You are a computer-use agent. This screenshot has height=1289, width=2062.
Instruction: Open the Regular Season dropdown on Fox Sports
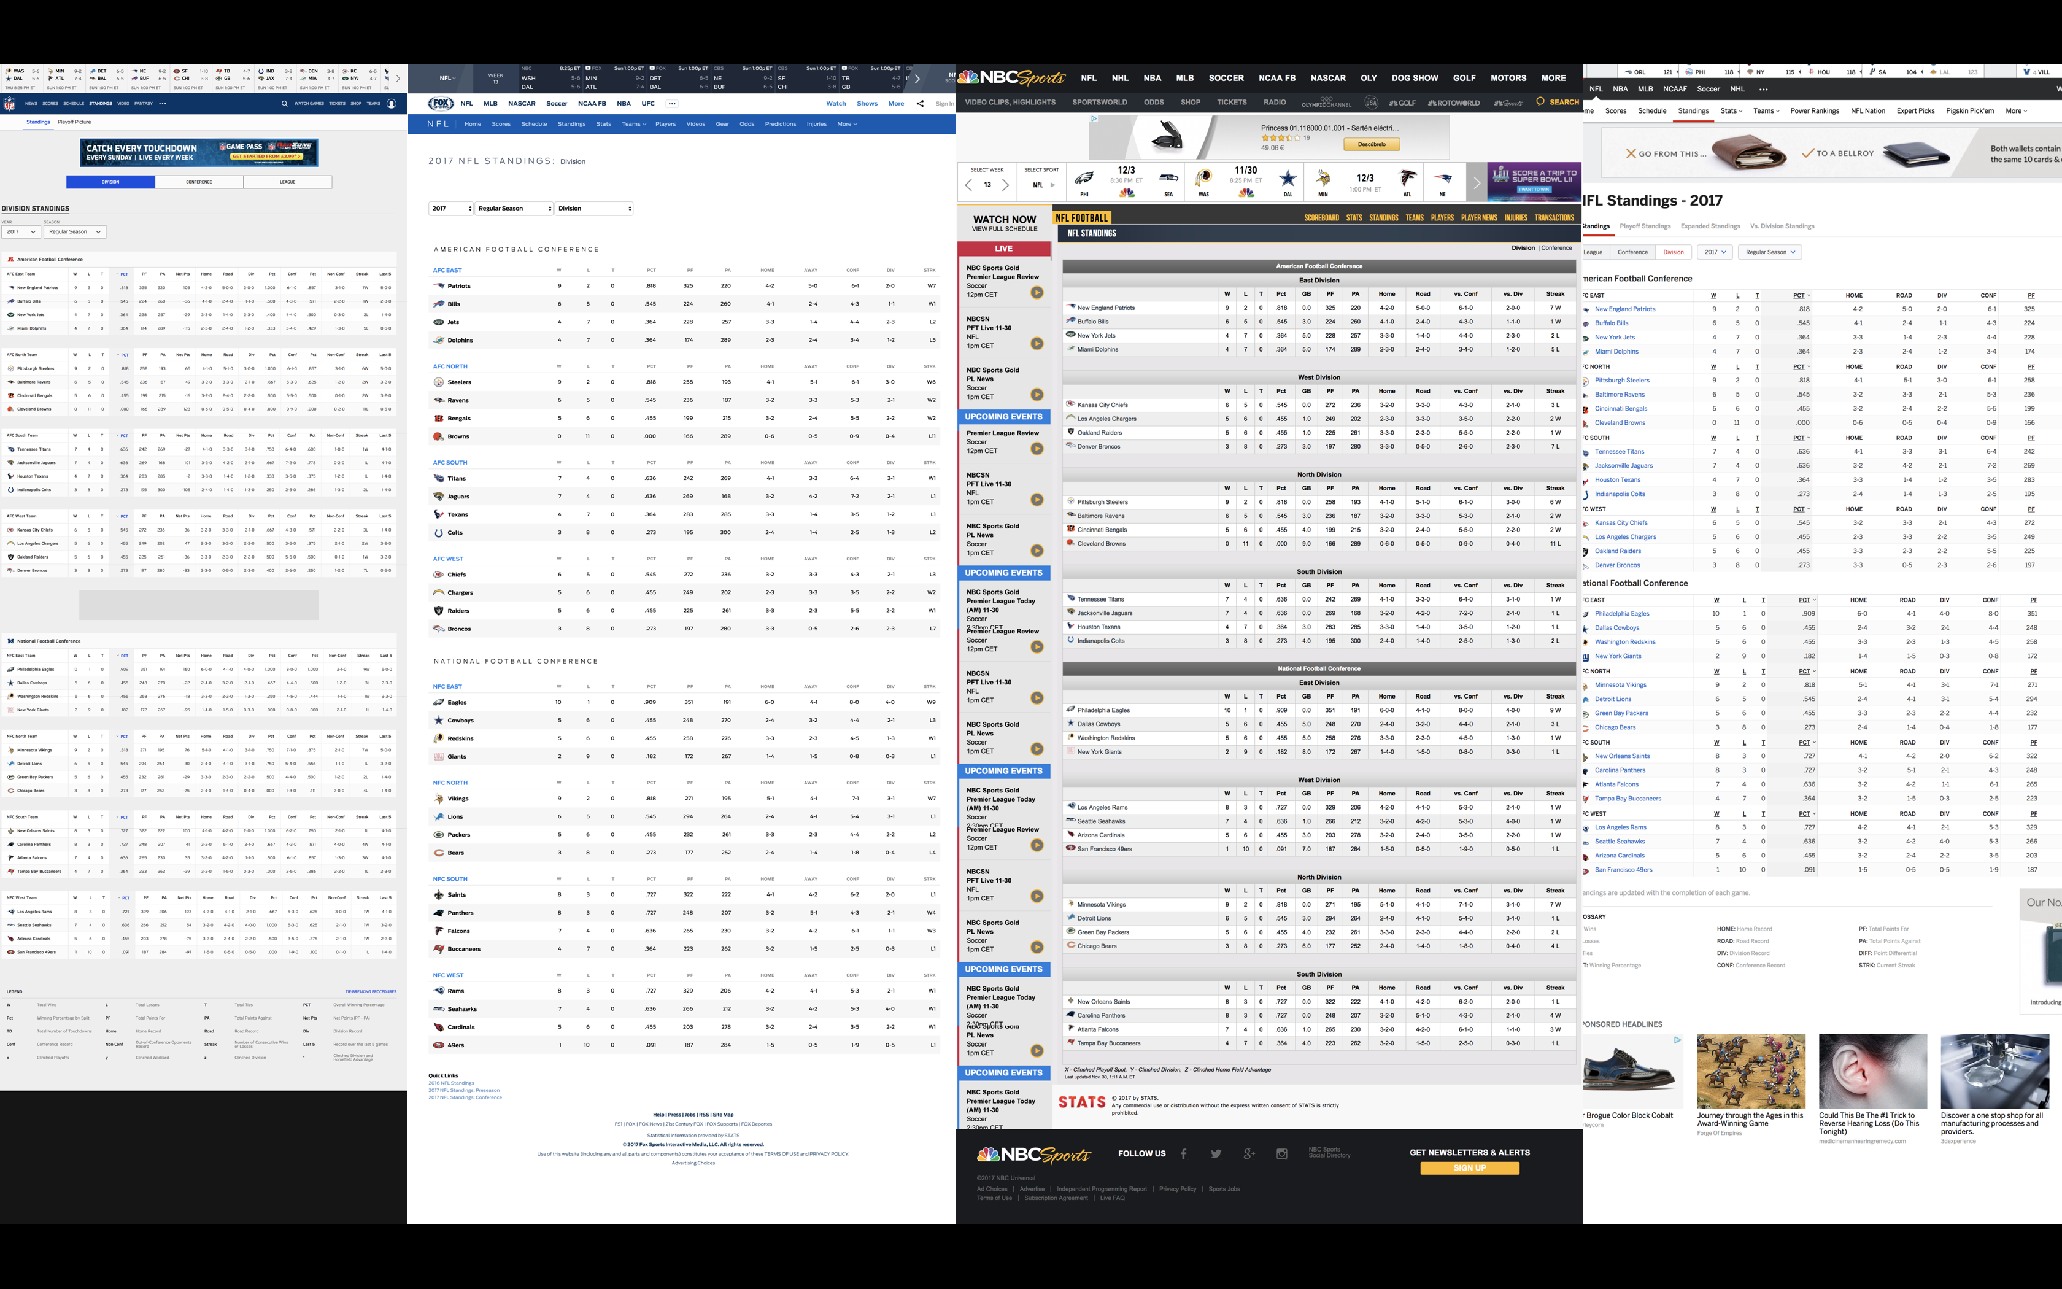tap(514, 209)
